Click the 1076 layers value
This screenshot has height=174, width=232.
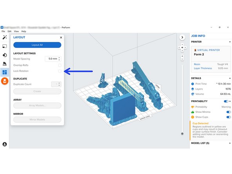(x=228, y=89)
